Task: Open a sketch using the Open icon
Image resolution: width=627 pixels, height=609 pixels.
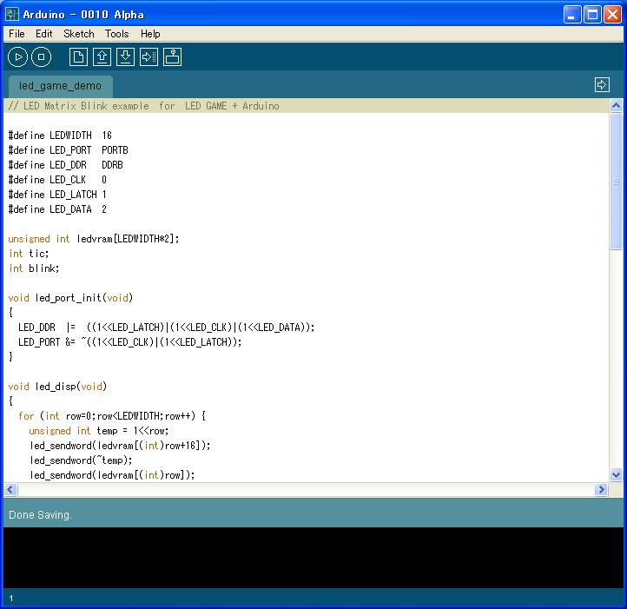Action: [x=102, y=56]
